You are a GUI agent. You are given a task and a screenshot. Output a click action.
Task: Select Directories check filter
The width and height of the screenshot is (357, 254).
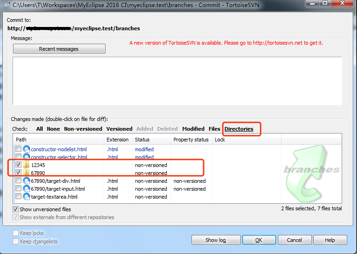[239, 129]
